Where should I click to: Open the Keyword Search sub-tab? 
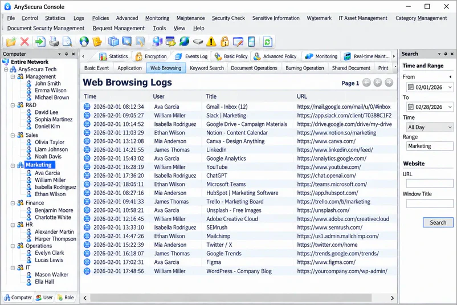click(x=207, y=68)
